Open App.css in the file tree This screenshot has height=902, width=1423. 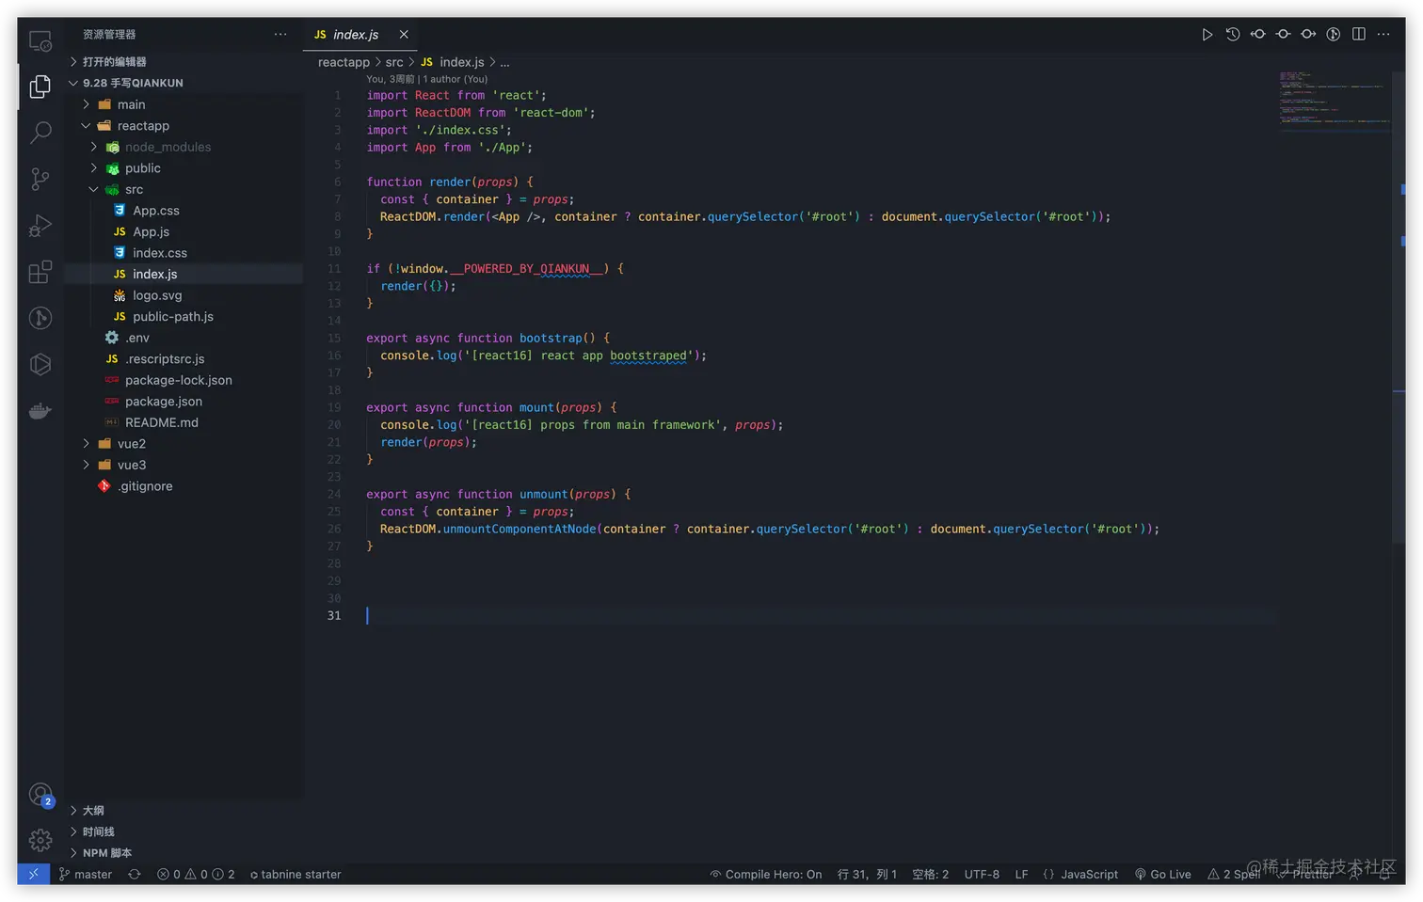(x=184, y=211)
